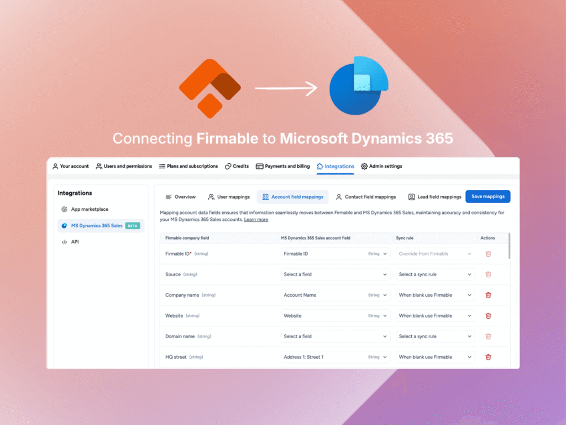Screen dimensions: 566x425
Task: Switch to the Contact field mappings tab
Action: coord(366,196)
